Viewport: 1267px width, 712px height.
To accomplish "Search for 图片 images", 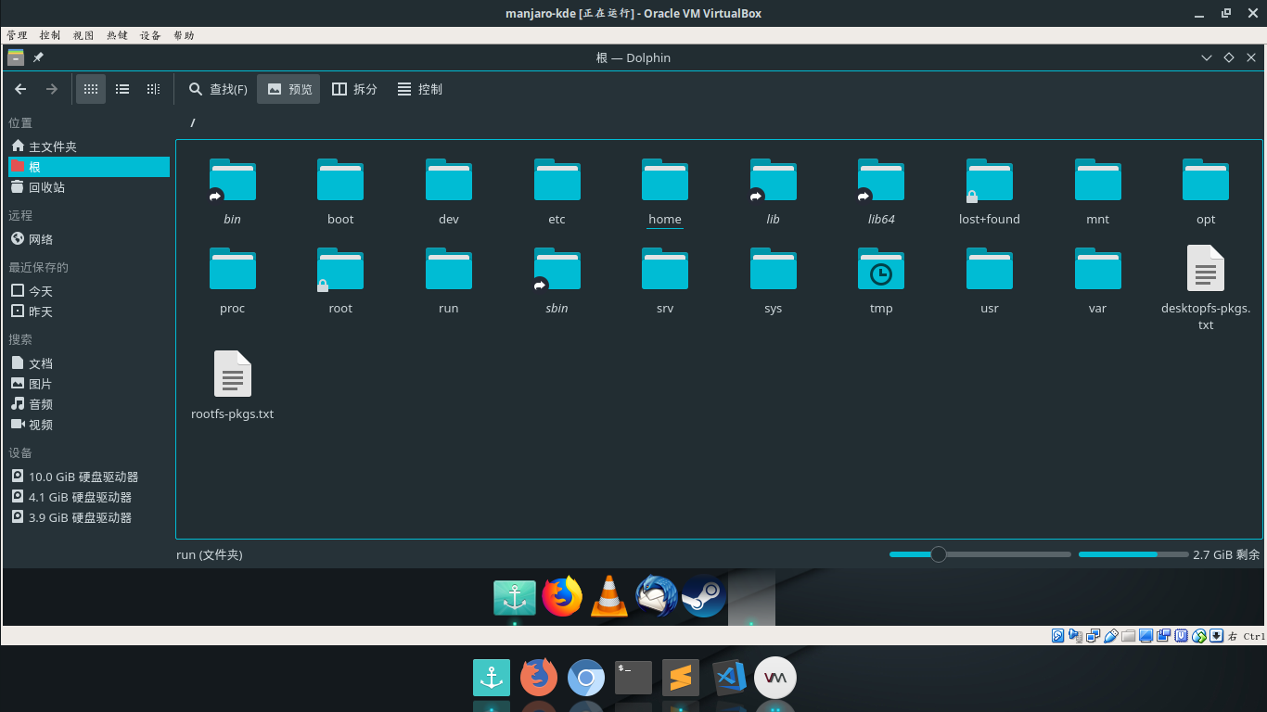I will point(88,384).
